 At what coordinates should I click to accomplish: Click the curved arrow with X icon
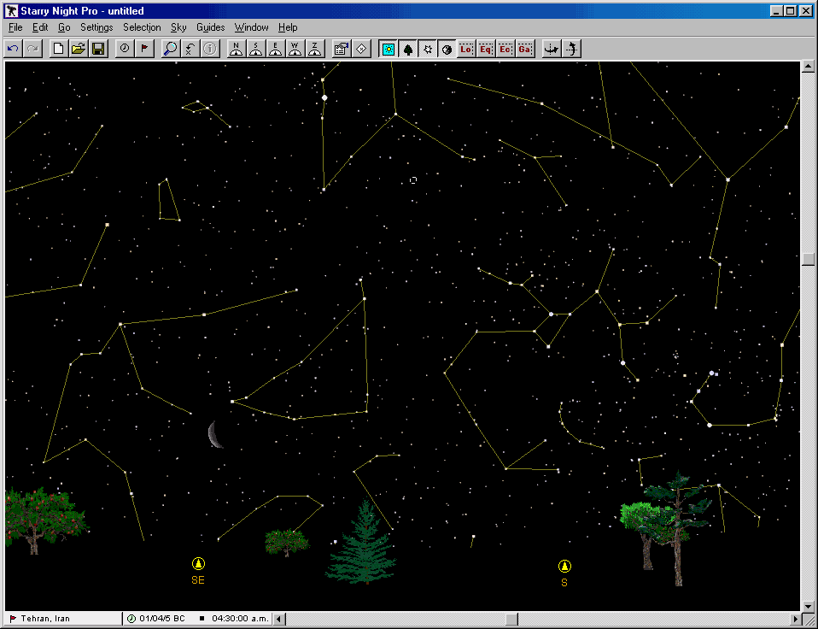tap(190, 49)
